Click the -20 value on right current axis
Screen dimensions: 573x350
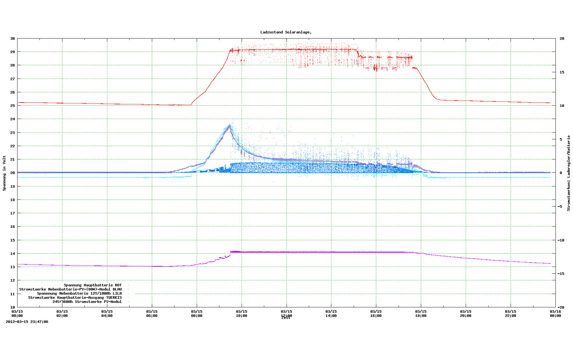(x=562, y=307)
